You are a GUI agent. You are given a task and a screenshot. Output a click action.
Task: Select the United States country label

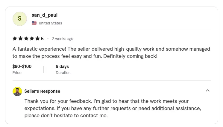coord(50,23)
